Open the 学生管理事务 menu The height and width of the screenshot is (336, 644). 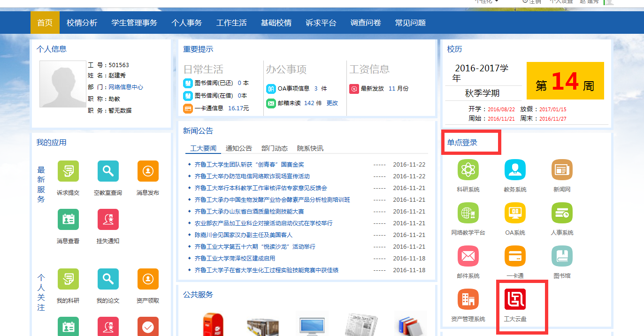tap(134, 23)
